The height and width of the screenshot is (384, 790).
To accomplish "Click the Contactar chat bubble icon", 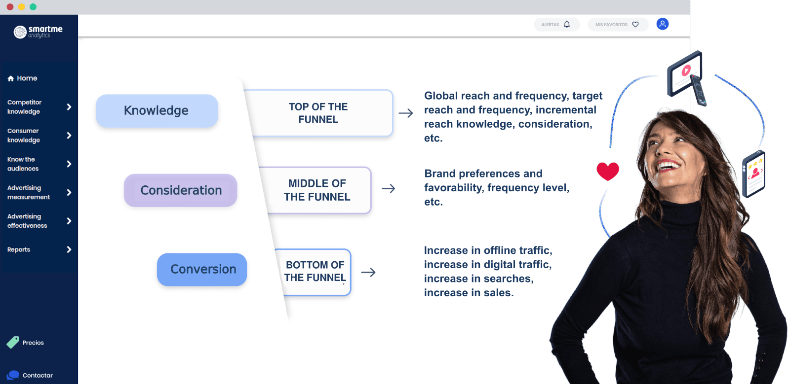I will coord(13,375).
